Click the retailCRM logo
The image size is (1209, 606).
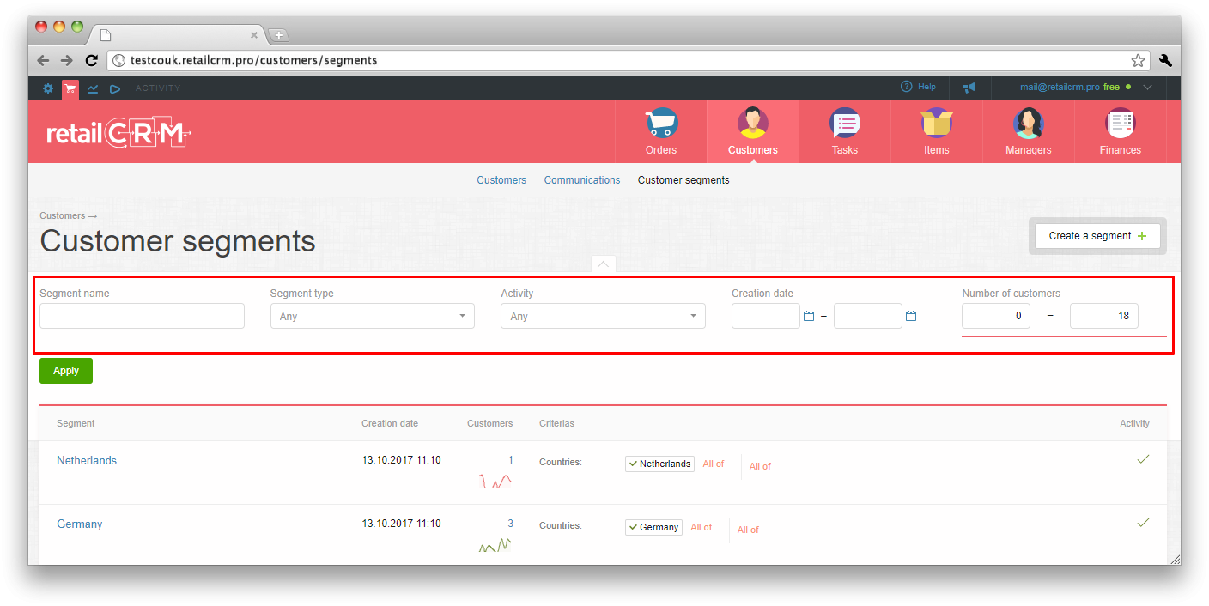[x=118, y=133]
